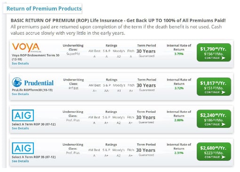Select the Return of Premium Products tab heading
240x172 pixels.
click(44, 8)
